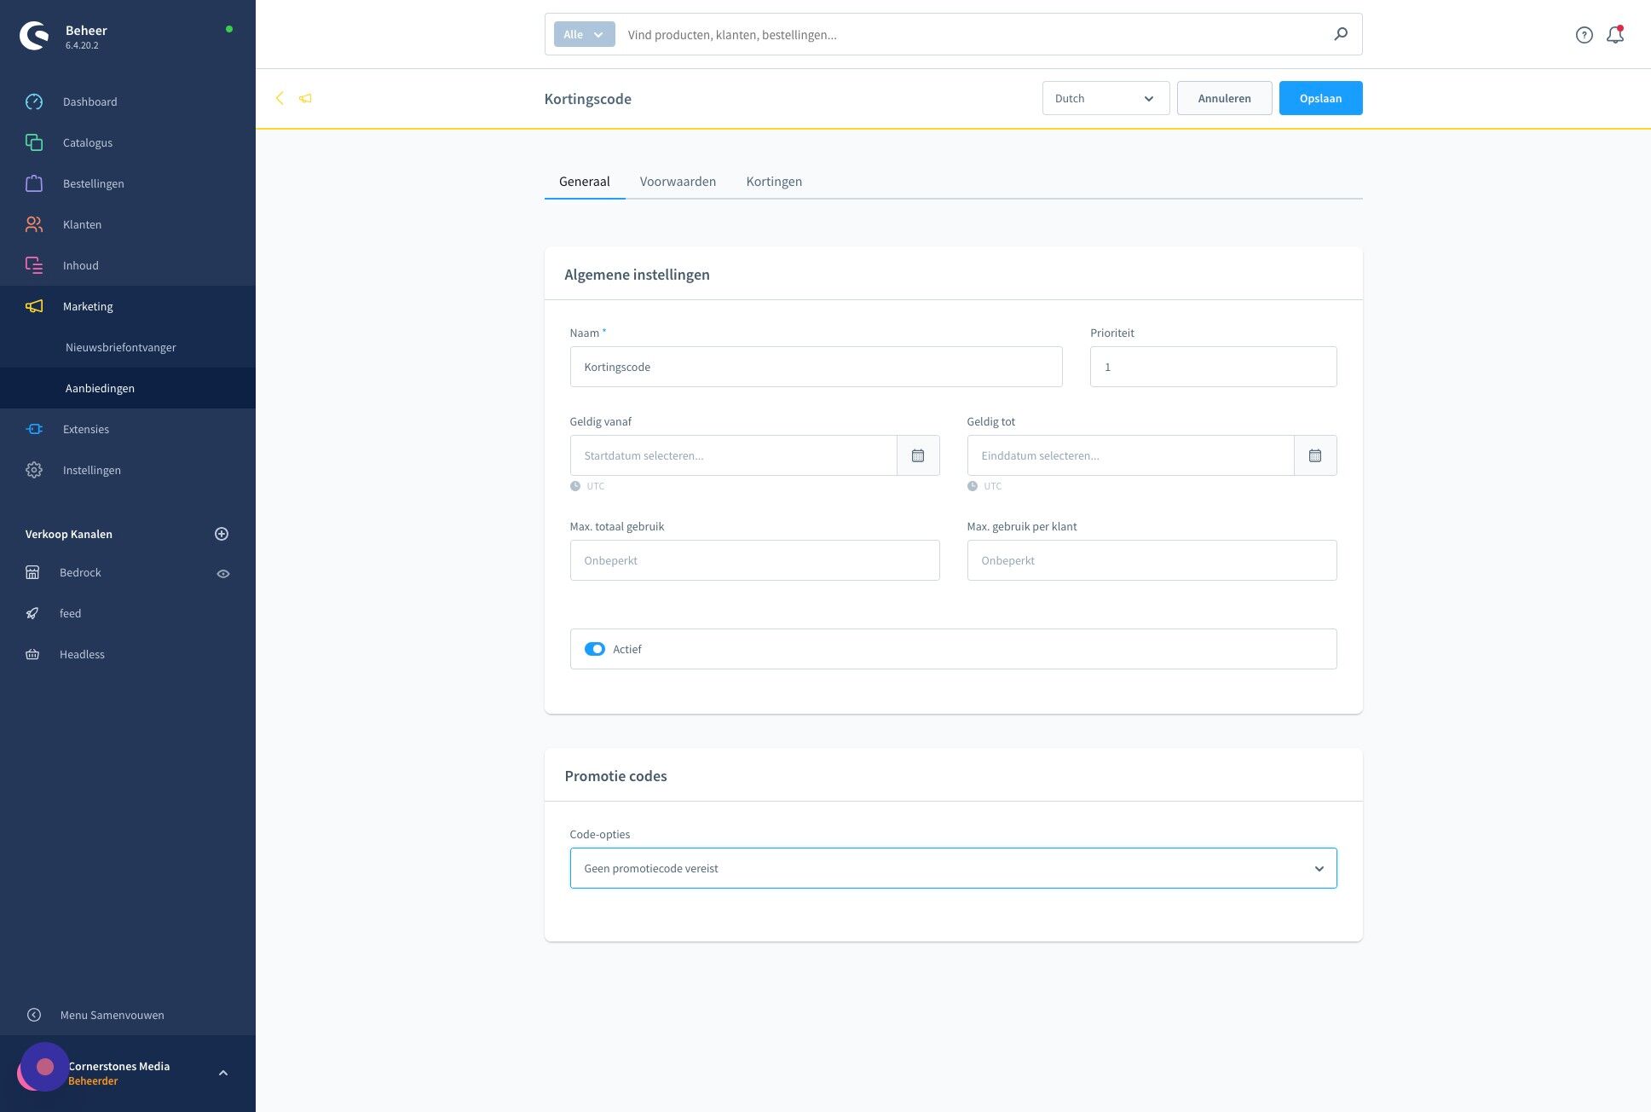
Task: Expand the Cornerstones Media user menu
Action: [x=223, y=1073]
